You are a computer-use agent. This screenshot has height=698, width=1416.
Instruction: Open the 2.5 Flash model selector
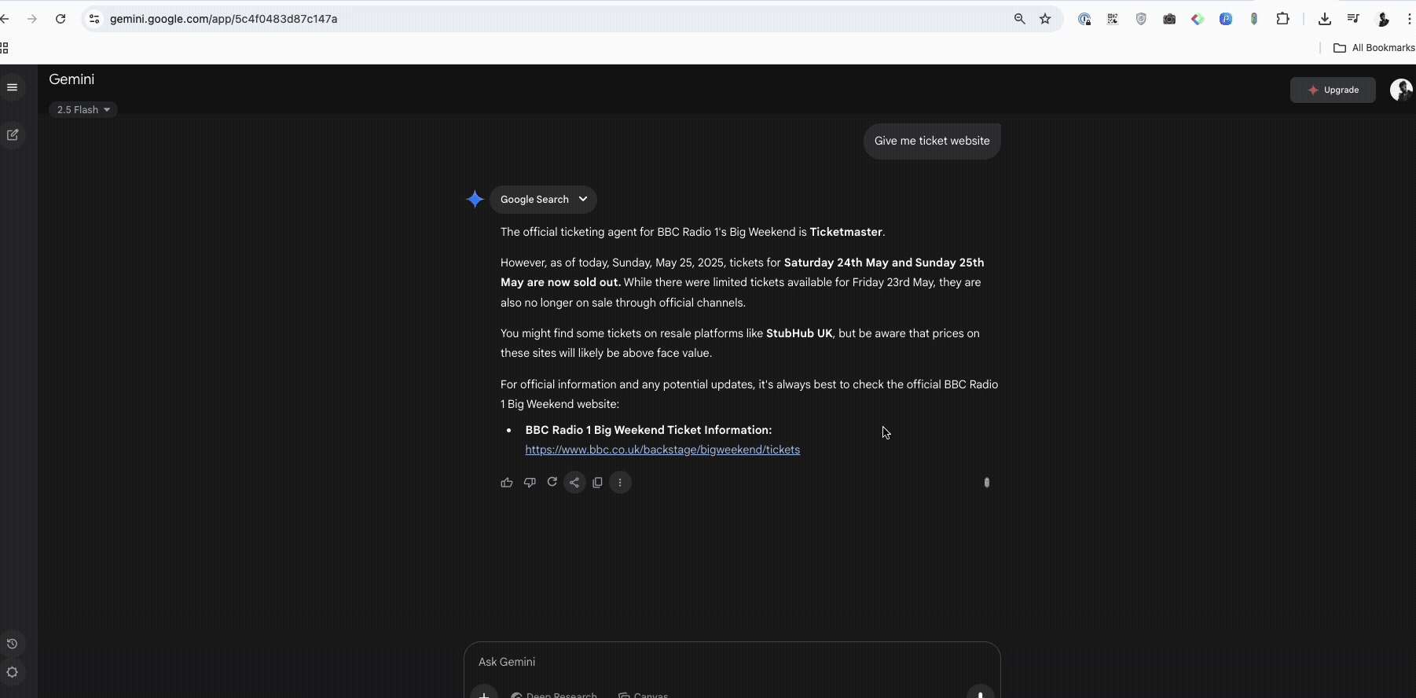[x=83, y=109]
